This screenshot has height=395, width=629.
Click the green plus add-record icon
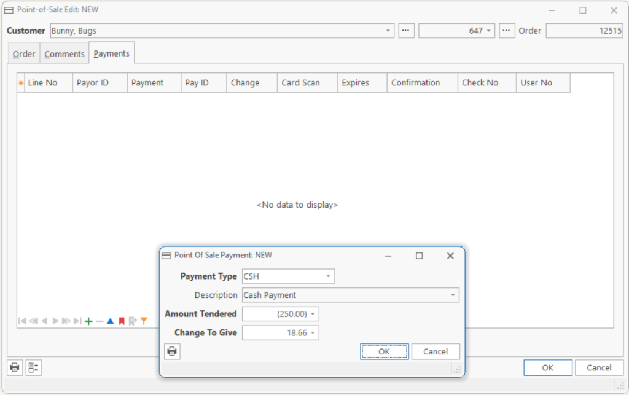point(88,321)
